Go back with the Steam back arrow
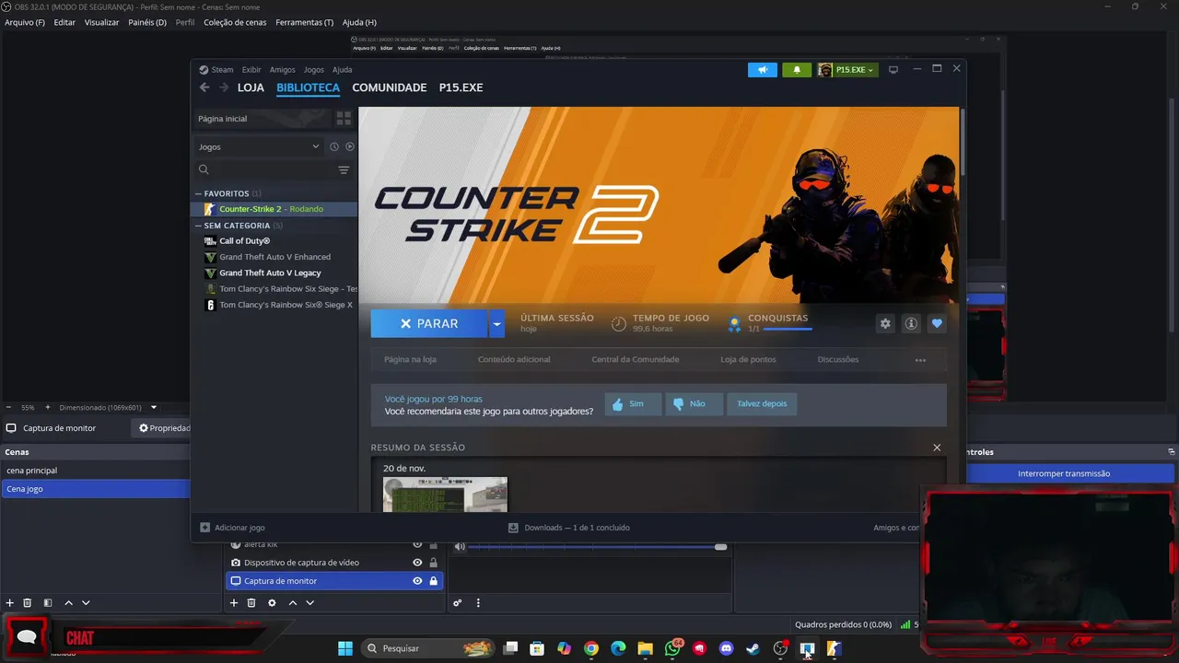The image size is (1179, 663). tap(204, 87)
